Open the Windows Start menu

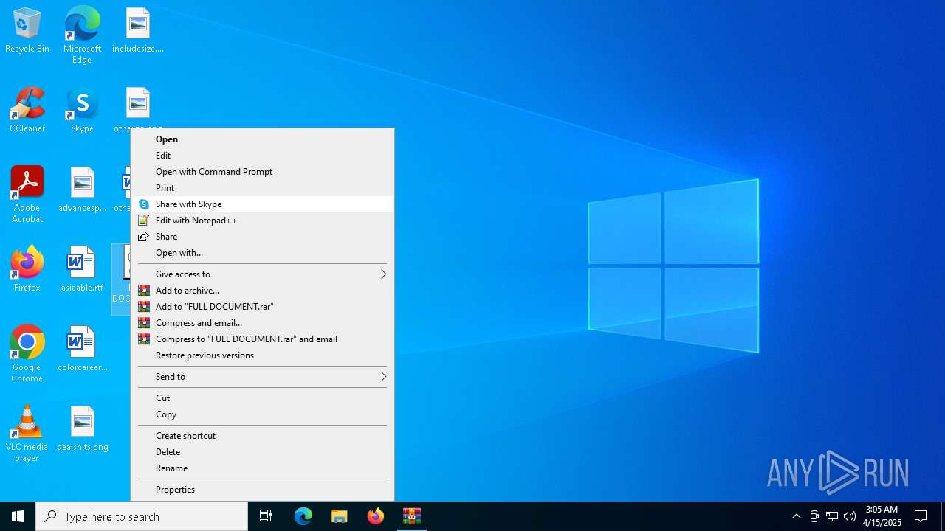pos(18,516)
